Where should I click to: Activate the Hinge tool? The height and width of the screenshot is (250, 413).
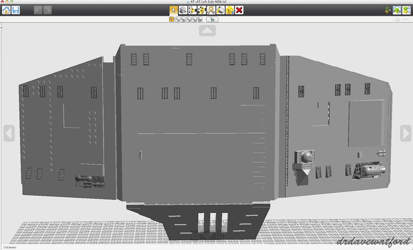[x=192, y=10]
